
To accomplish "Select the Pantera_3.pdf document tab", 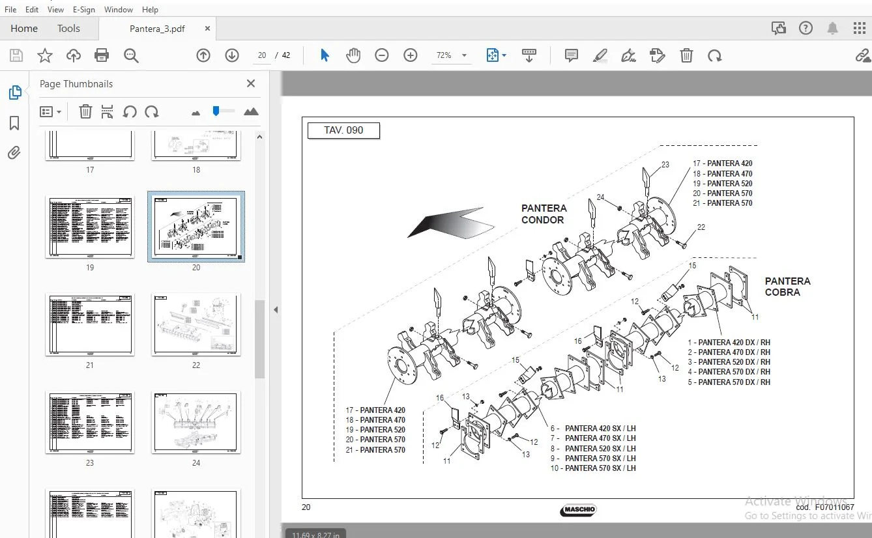I will pyautogui.click(x=157, y=29).
